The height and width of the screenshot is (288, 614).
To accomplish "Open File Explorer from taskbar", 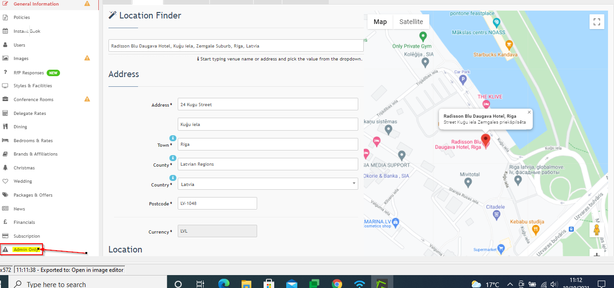I will (246, 283).
